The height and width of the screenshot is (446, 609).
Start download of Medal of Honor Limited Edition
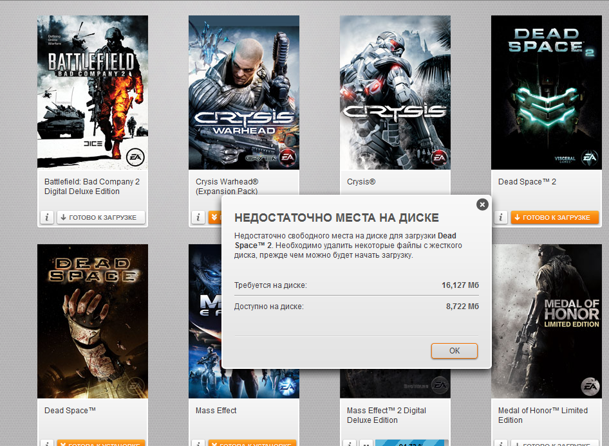tap(555, 443)
